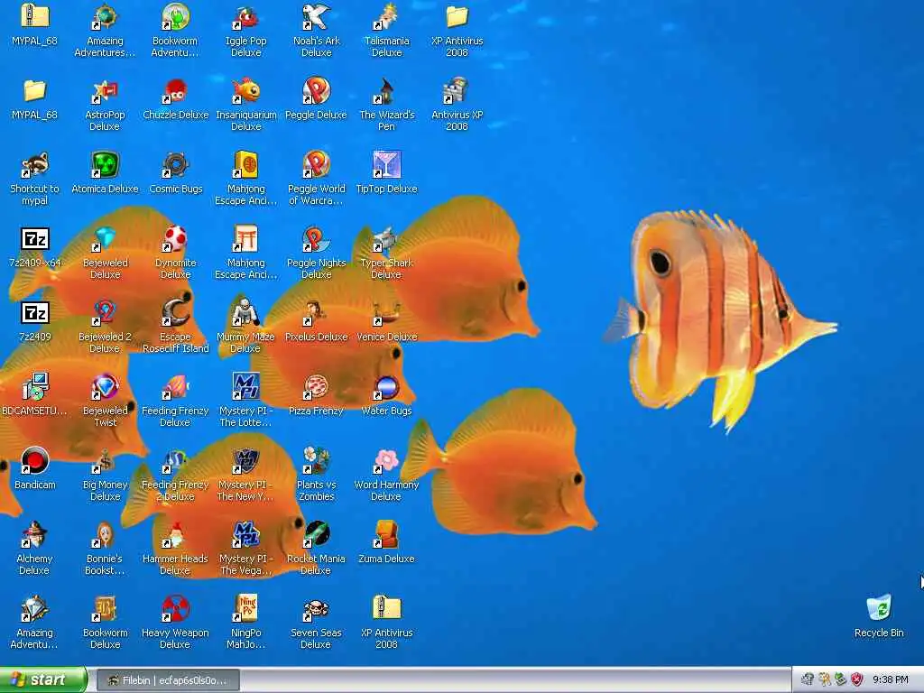This screenshot has height=693, width=924.
Task: Click the taskbar clock showing 9:38 PM
Action: pyautogui.click(x=891, y=680)
